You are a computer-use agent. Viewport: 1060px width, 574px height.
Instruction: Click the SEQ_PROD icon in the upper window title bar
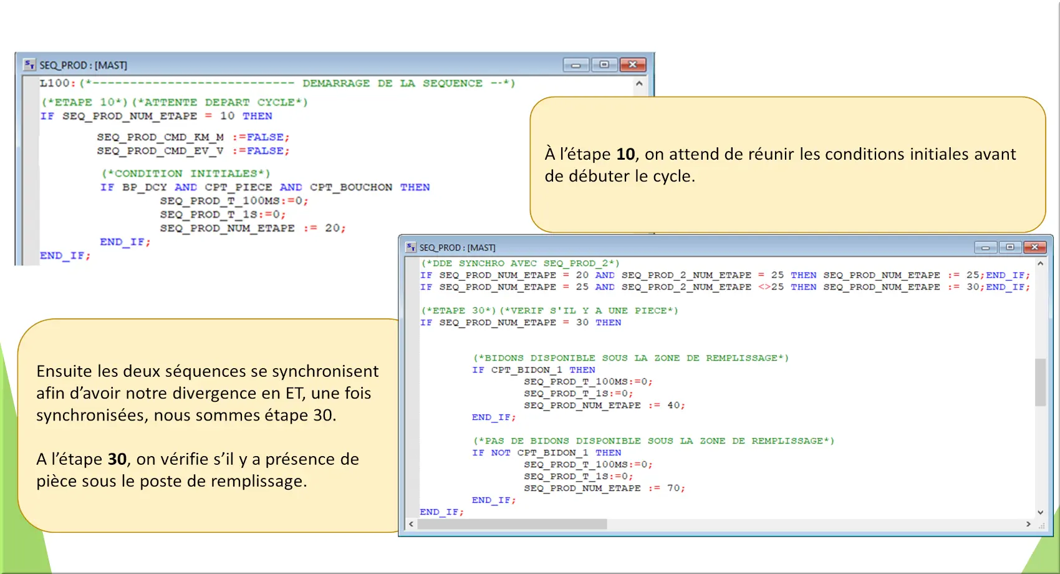(29, 65)
